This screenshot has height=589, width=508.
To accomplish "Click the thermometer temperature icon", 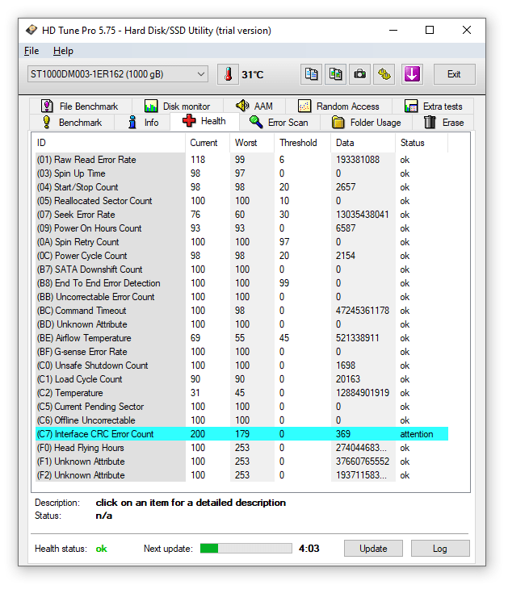I will tap(228, 74).
